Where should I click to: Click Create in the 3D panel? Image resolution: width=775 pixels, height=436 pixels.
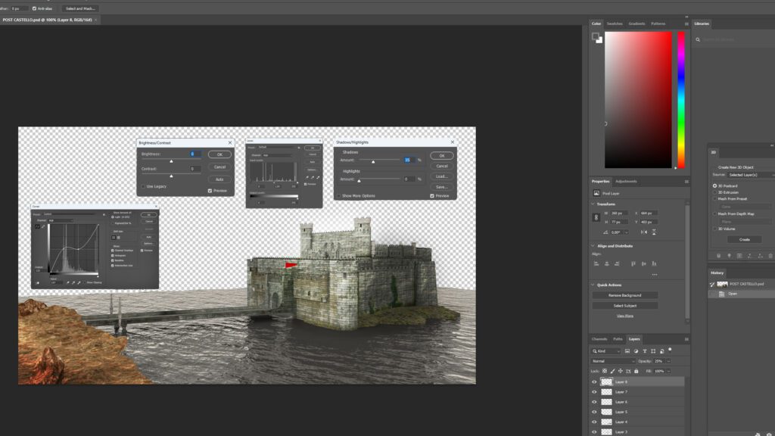click(745, 239)
